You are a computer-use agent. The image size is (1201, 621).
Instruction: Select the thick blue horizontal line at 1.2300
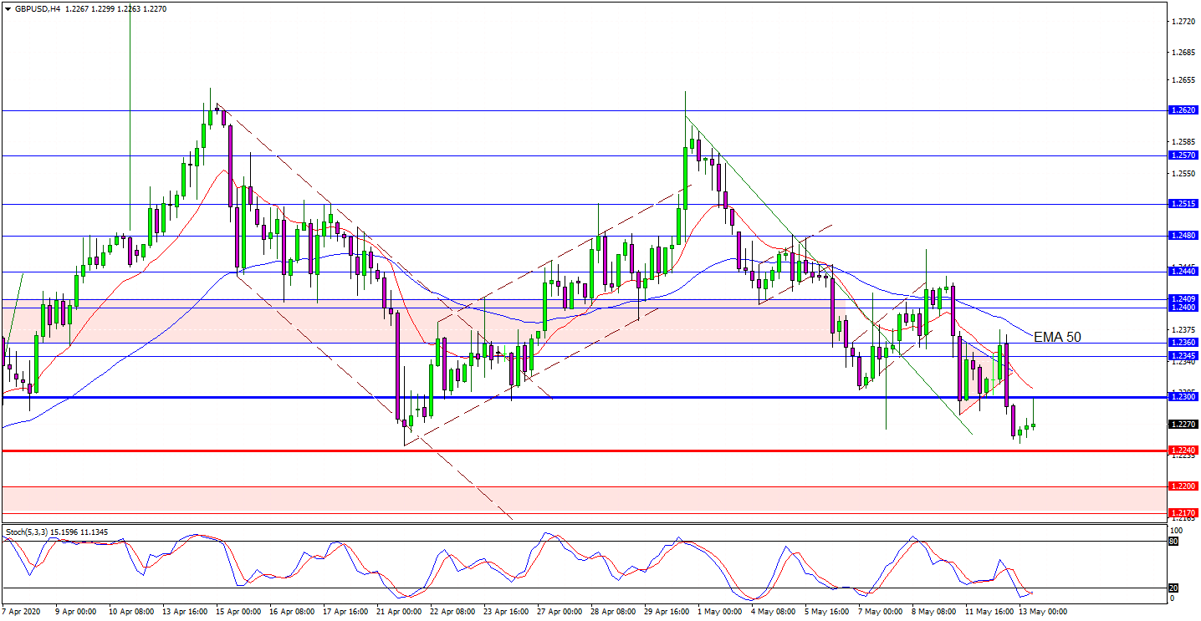584,397
